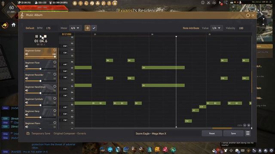Select the Beginner Recorder track
Viewport: 275px width, 154px height.
click(x=41, y=77)
